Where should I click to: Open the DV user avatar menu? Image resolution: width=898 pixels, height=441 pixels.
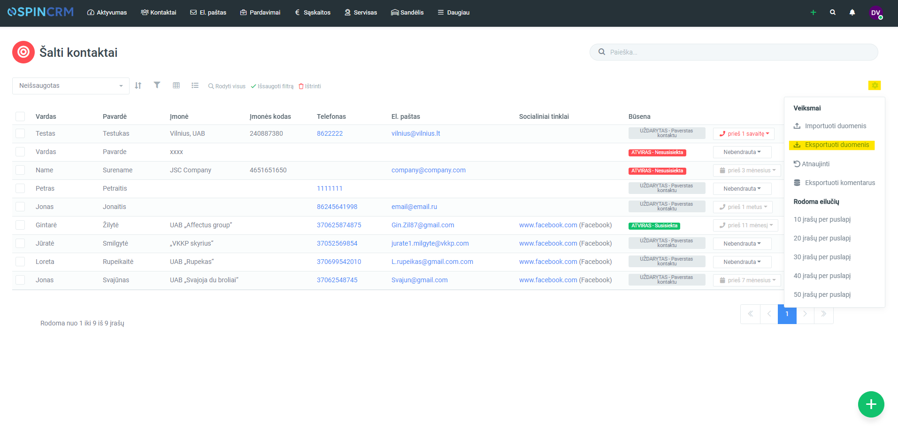click(x=875, y=13)
